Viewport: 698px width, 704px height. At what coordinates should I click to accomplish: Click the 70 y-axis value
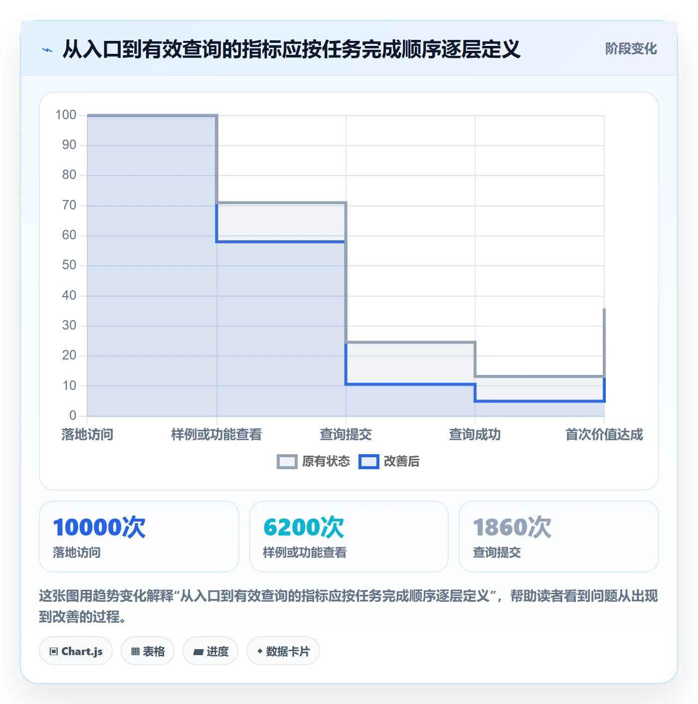69,205
